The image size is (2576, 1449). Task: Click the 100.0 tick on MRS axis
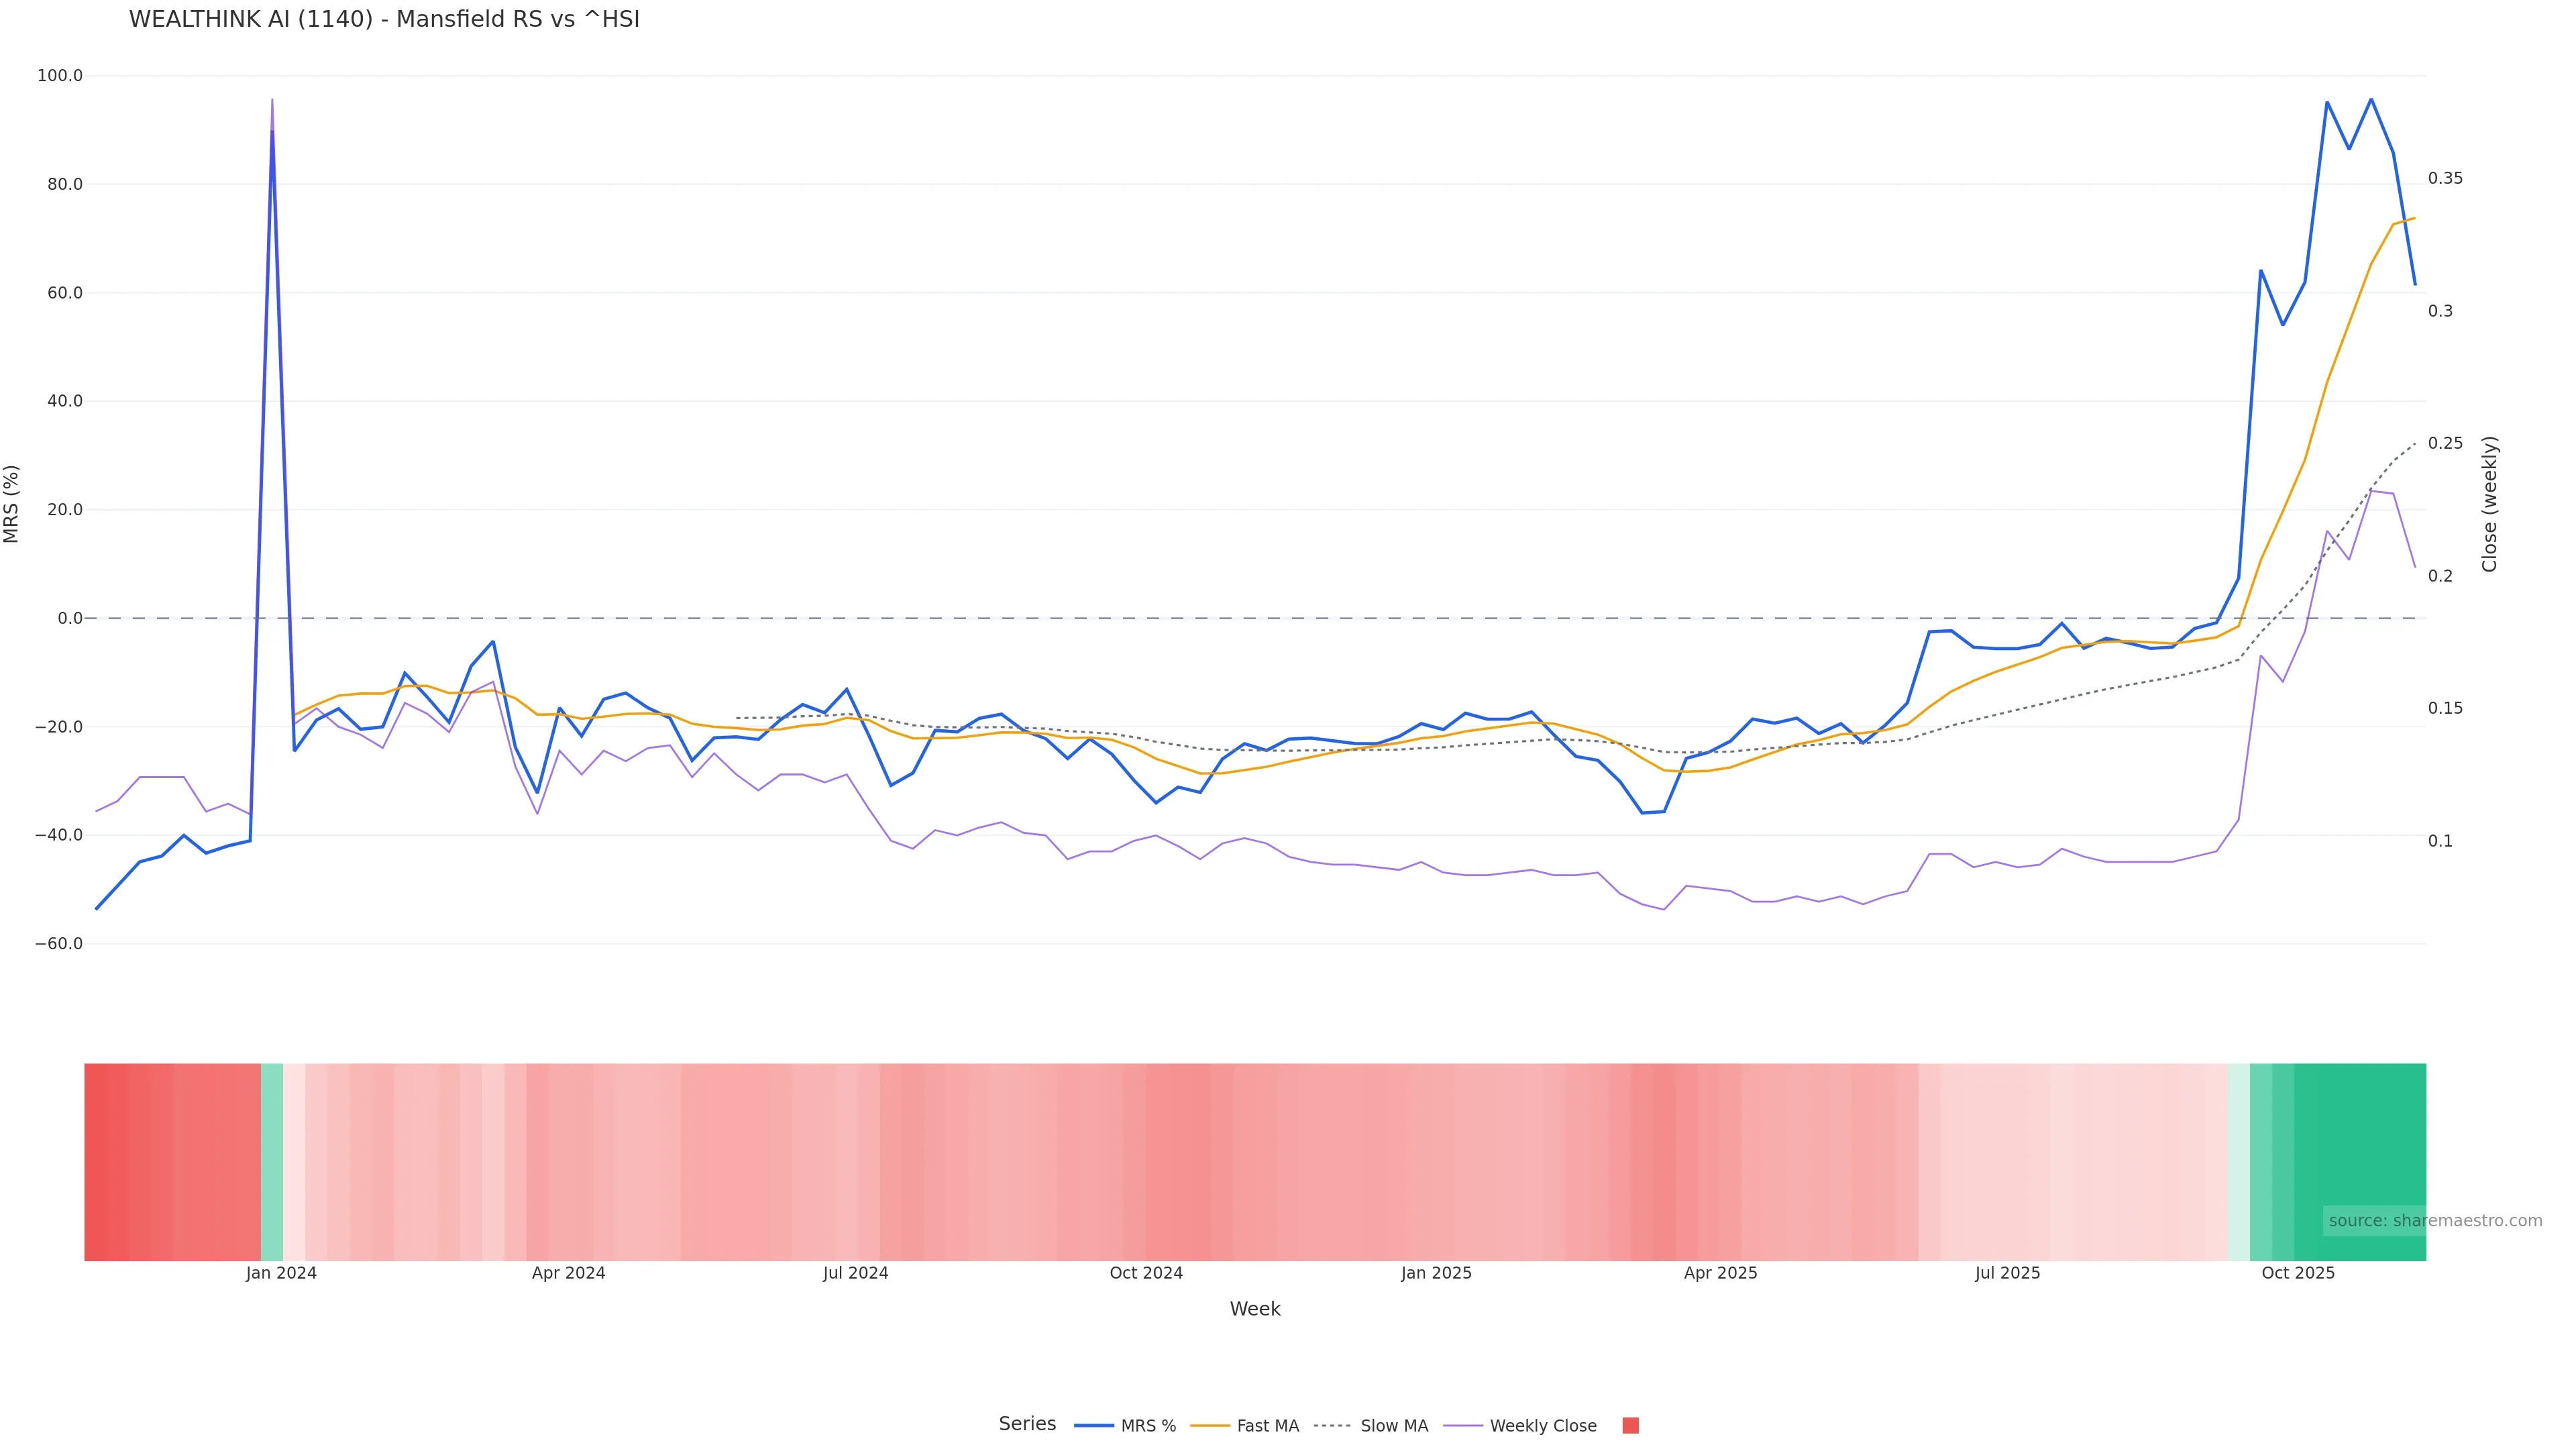tap(60, 76)
